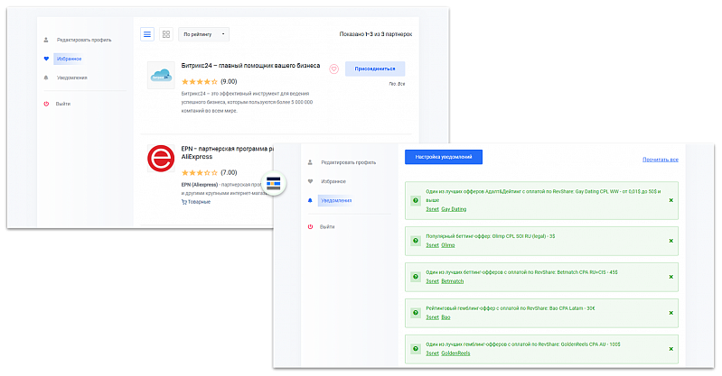This screenshot has height=376, width=722.
Task: Dismiss the GoldenReels CPA AU notification
Action: click(670, 349)
